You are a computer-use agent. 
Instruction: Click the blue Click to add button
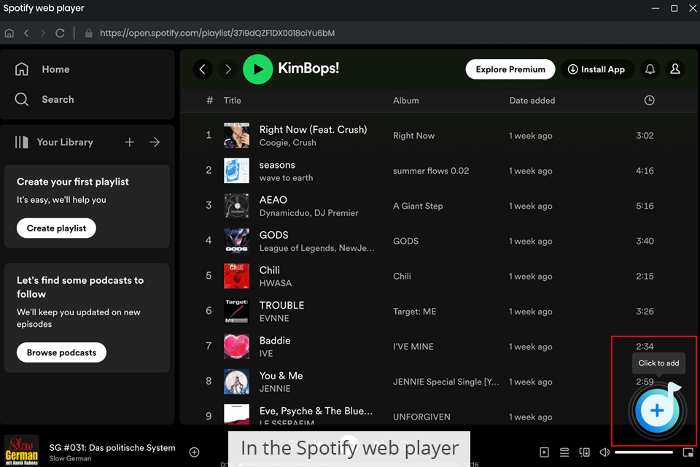pyautogui.click(x=657, y=411)
